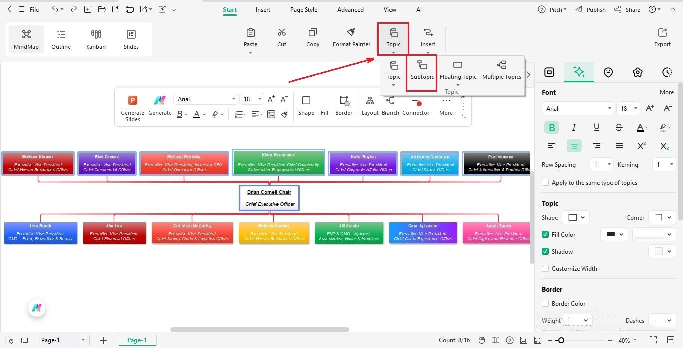
Task: Click the fullscreen icon in status bar
Action: 653,340
